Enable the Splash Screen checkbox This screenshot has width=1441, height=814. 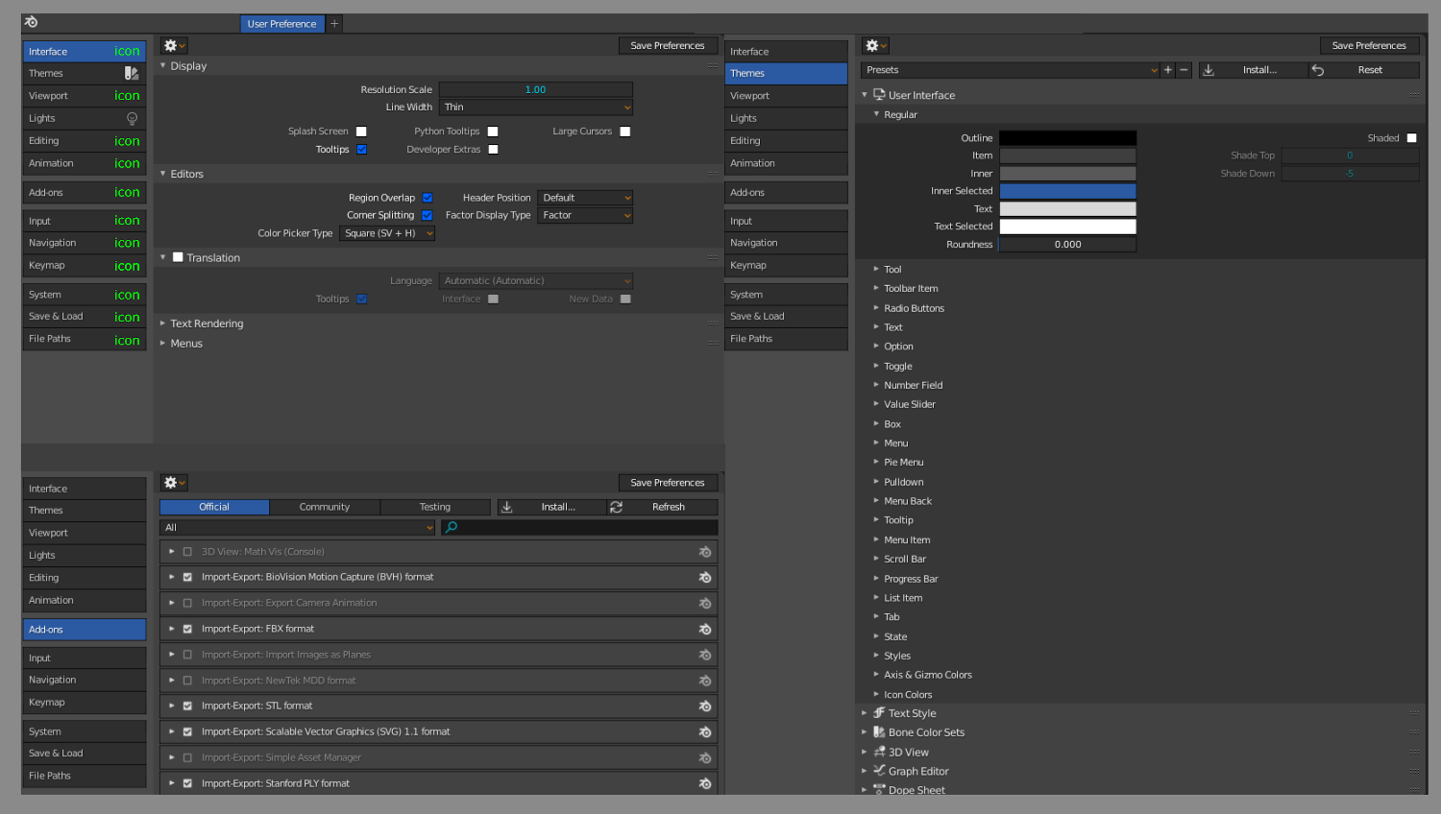pos(361,132)
